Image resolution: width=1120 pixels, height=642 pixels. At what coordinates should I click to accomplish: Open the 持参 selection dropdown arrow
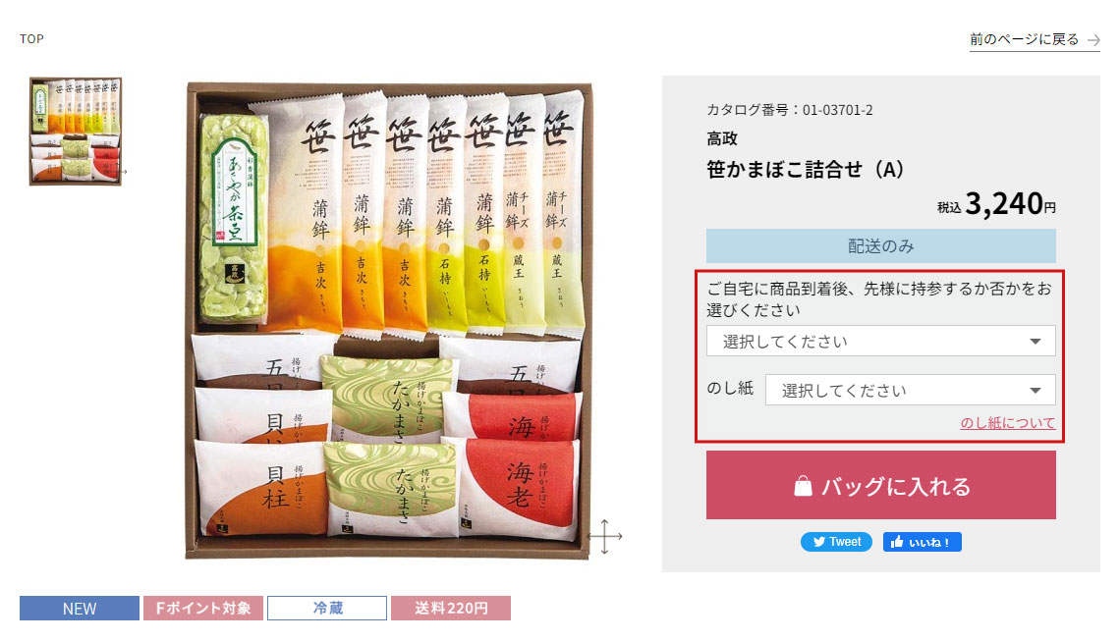click(x=1035, y=341)
